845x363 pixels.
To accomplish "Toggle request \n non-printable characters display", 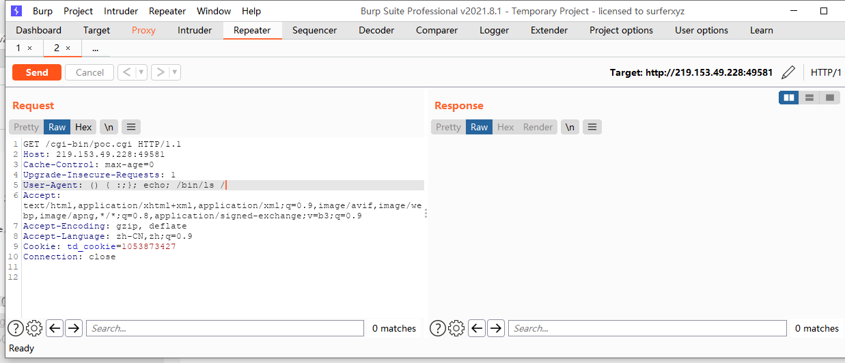I will 109,127.
